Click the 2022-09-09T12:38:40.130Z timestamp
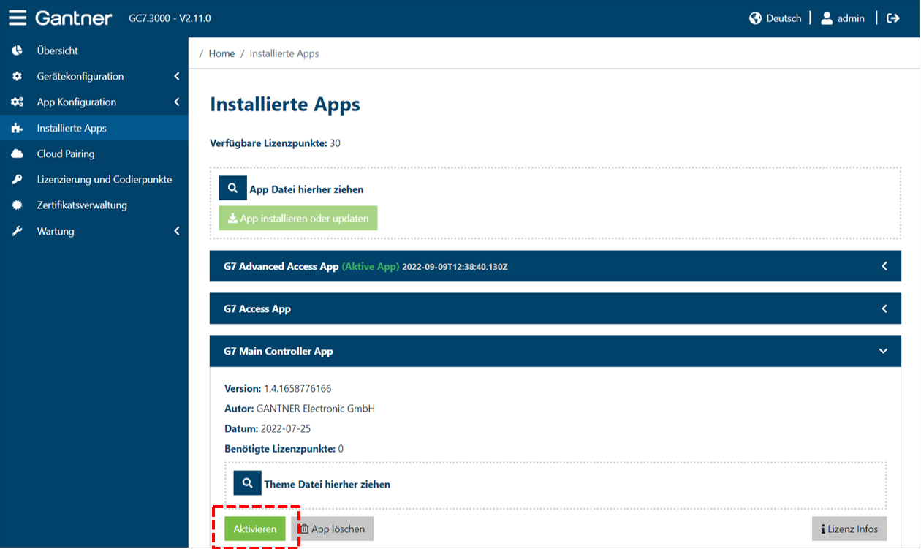921x549 pixels. 455,267
